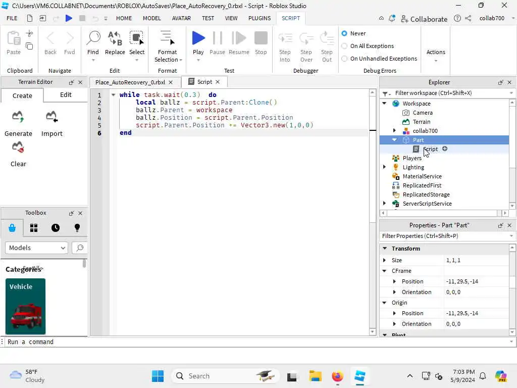Expand the collab700 tree node
This screenshot has height=388, width=517.
[x=394, y=131]
